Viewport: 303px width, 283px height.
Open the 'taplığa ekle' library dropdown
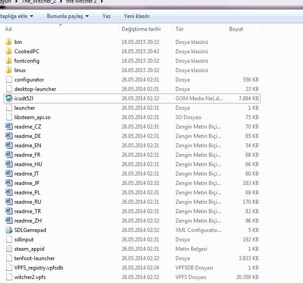(x=17, y=16)
